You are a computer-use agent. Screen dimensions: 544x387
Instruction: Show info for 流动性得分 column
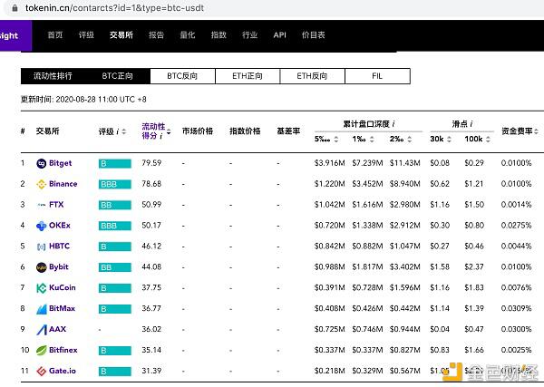click(x=160, y=136)
